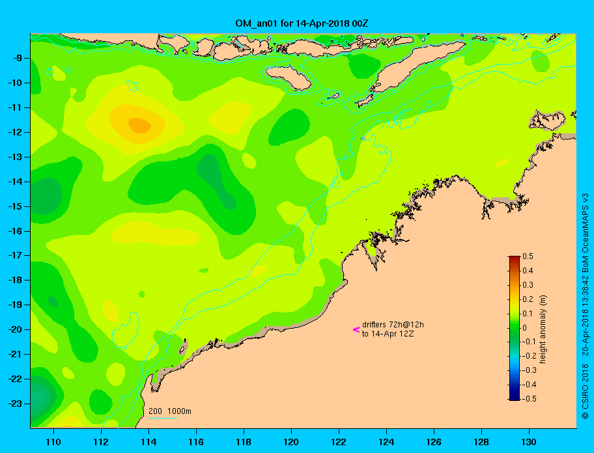Click longitude axis label "126"

pyautogui.click(x=434, y=442)
